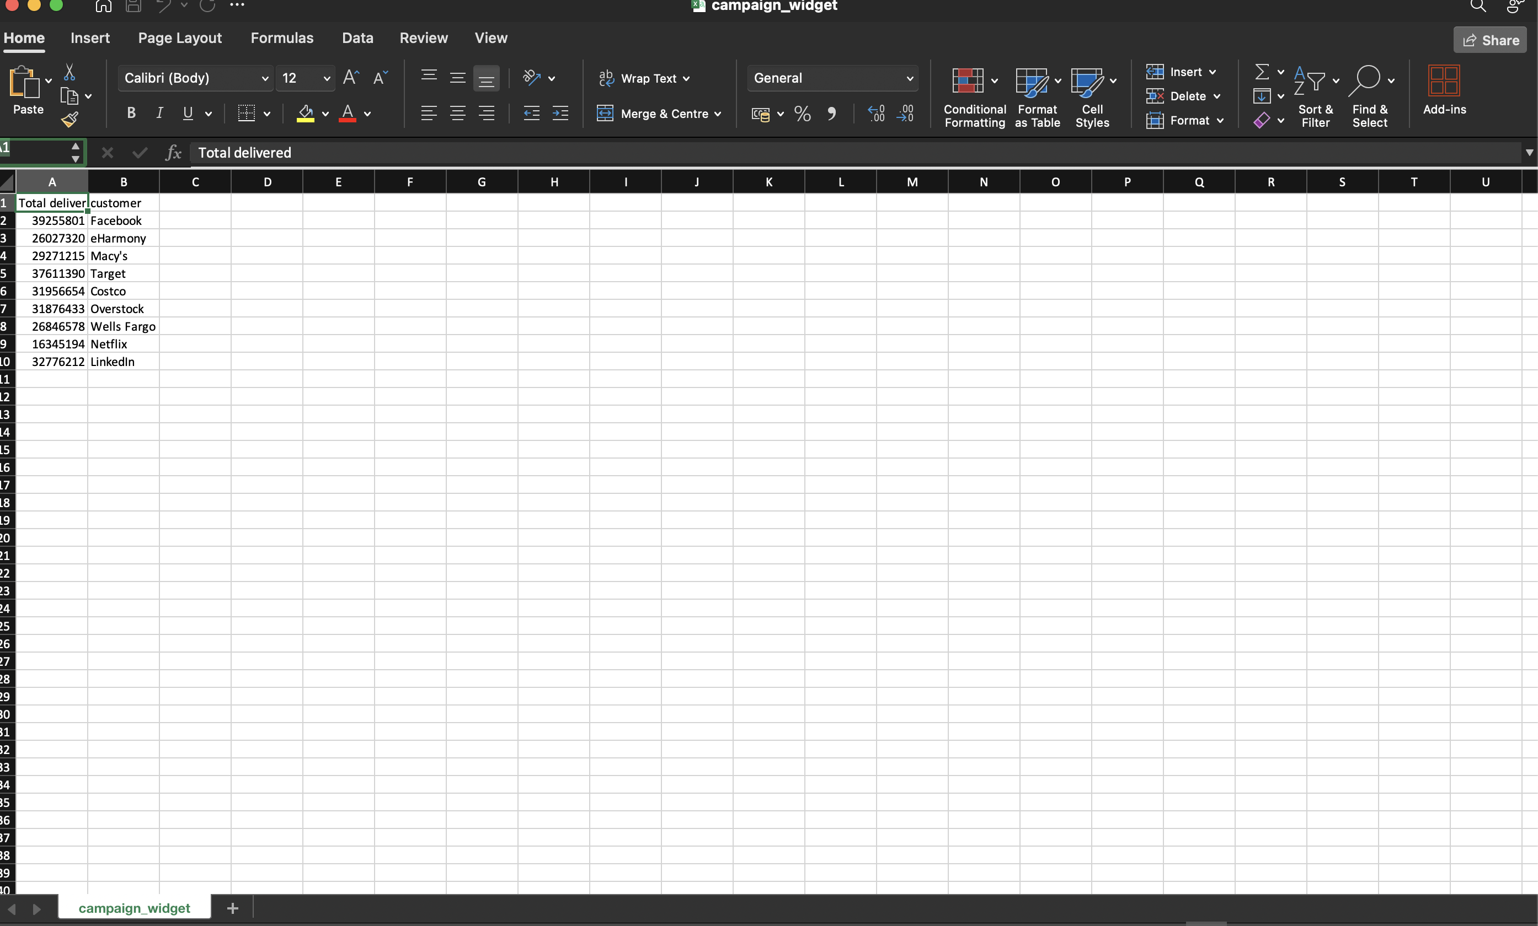Viewport: 1538px width, 926px height.
Task: Open Format as Table
Action: pos(1038,97)
